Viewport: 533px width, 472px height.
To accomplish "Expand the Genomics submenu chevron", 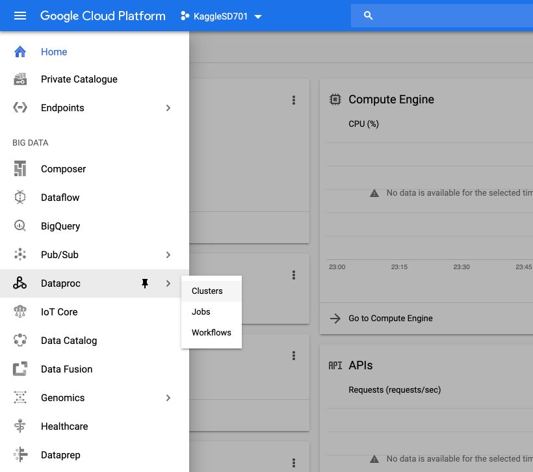I will [168, 398].
